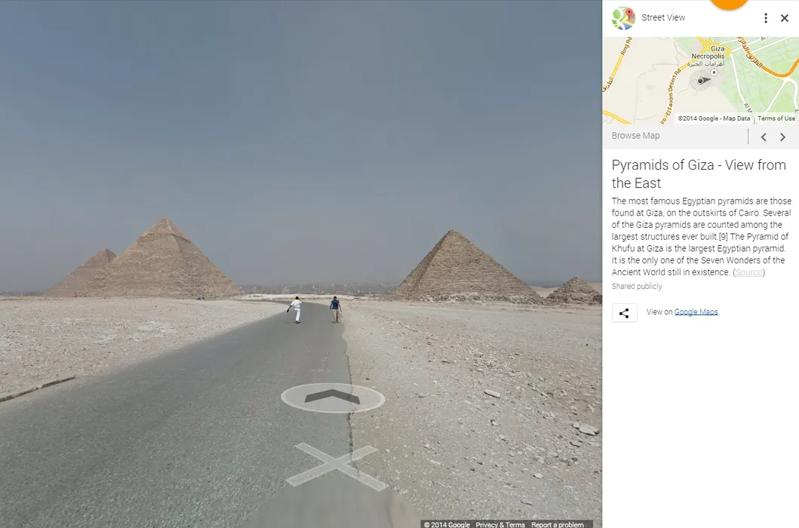The image size is (799, 528).
Task: Click the Google Maps logo icon
Action: tap(623, 18)
